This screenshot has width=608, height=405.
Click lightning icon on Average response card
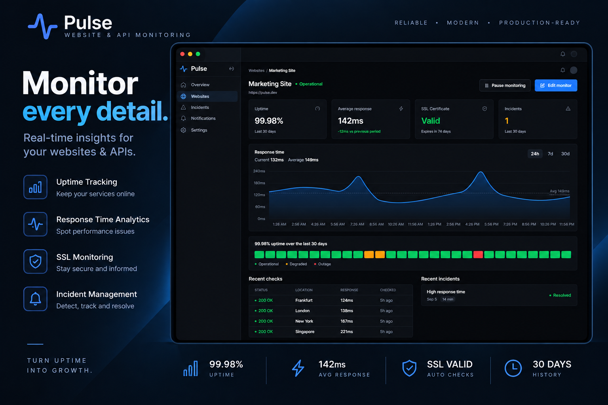click(x=401, y=109)
